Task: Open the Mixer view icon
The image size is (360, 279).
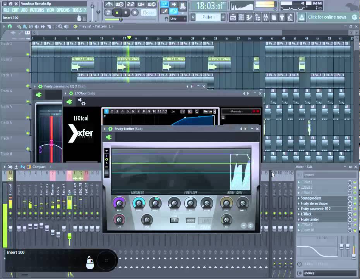Action: (266, 17)
